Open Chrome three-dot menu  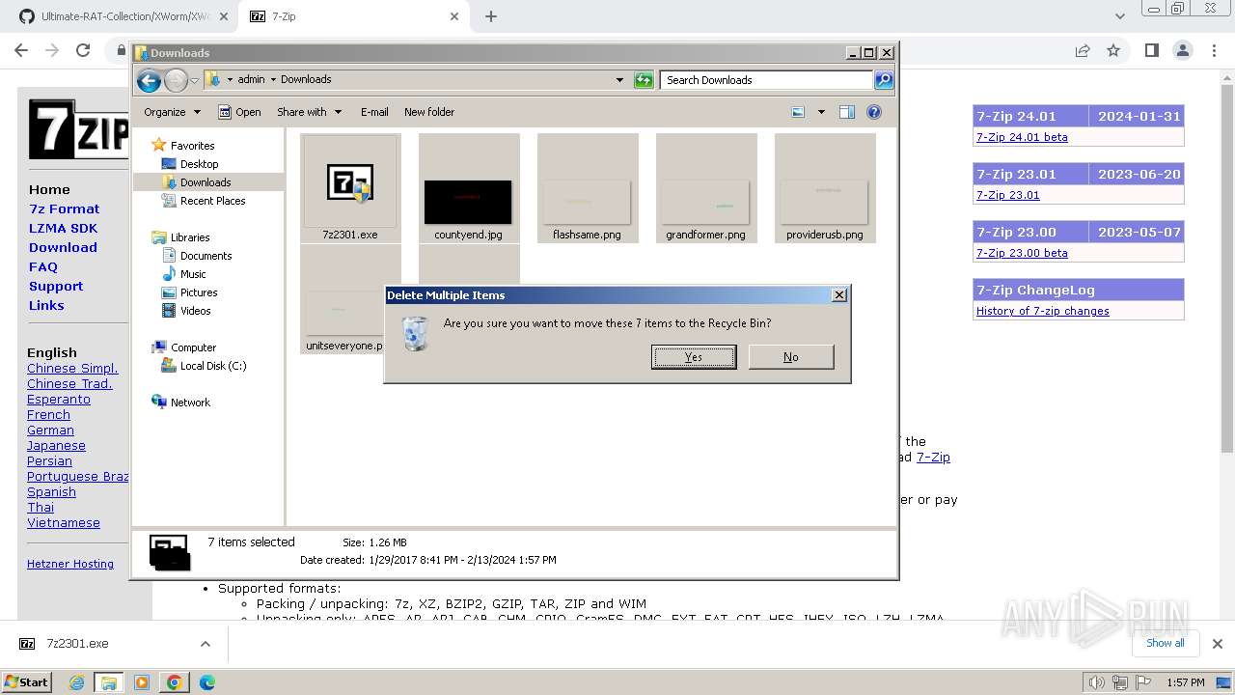click(x=1214, y=50)
